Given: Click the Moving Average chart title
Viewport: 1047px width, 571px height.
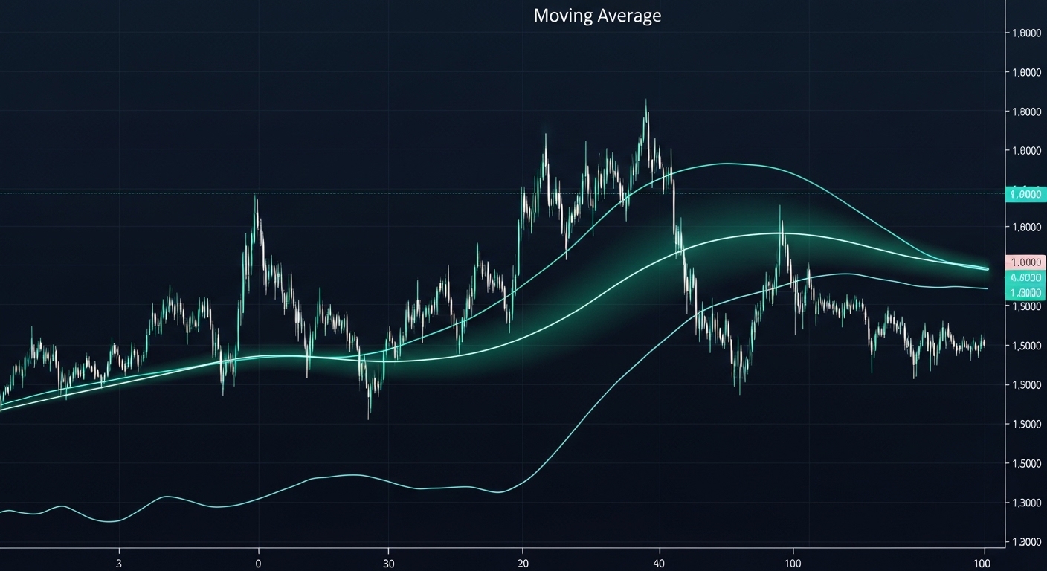Looking at the screenshot, I should point(597,16).
